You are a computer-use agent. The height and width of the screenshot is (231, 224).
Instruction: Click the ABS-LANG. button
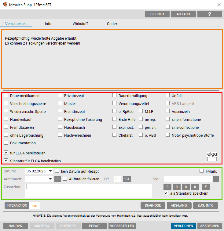(x=179, y=205)
